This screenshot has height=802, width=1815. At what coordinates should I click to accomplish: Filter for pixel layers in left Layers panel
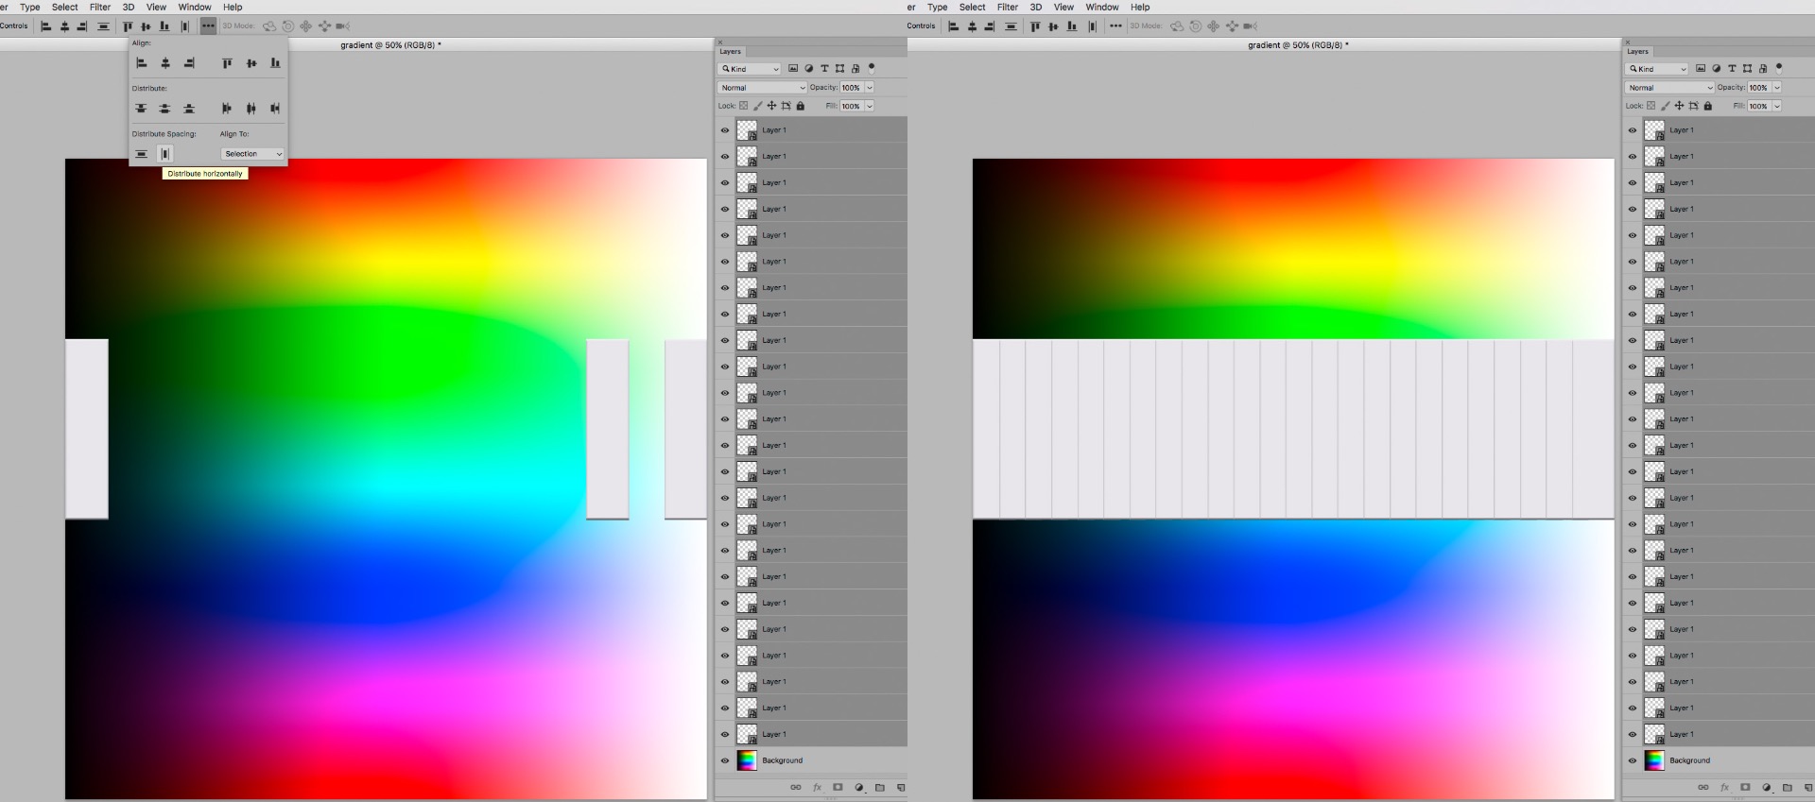(x=793, y=68)
